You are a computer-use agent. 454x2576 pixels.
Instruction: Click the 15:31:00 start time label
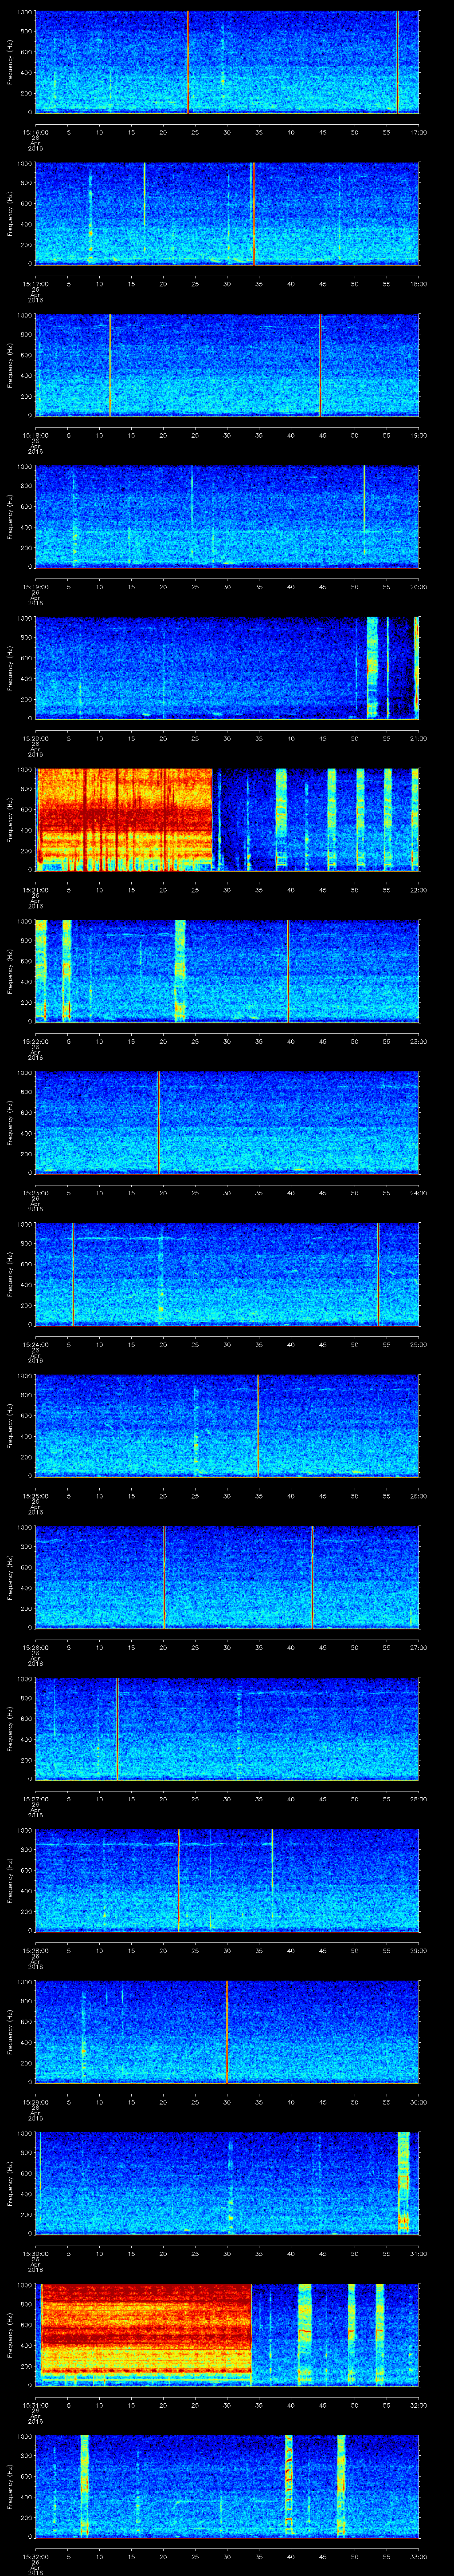pyautogui.click(x=36, y=2405)
